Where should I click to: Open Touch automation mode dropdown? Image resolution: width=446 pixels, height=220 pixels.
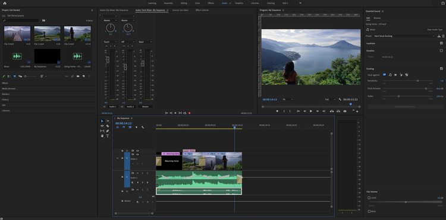(110, 42)
